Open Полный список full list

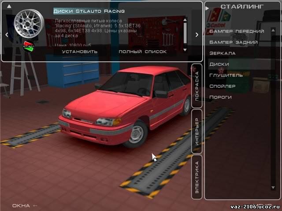[143, 52]
